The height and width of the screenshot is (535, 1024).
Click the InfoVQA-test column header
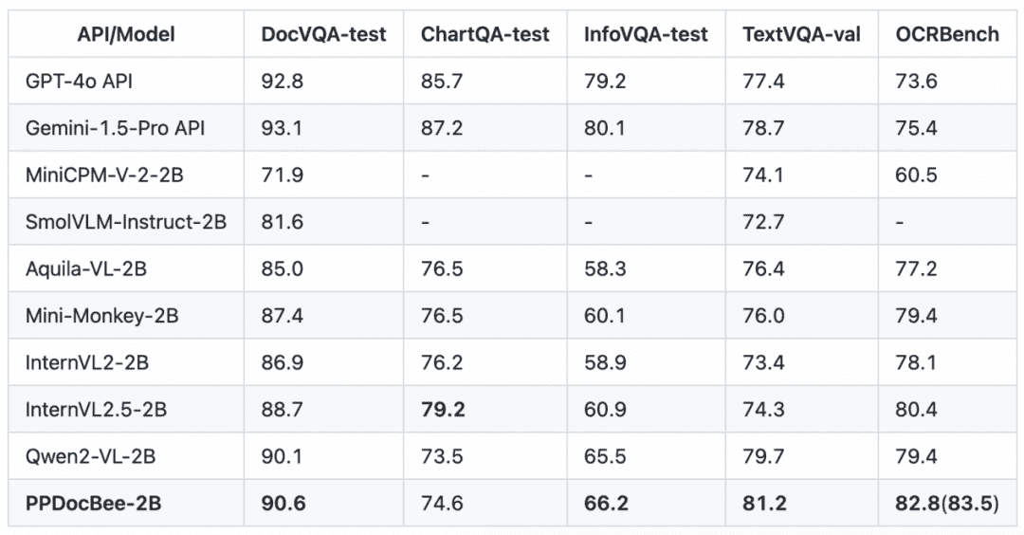click(x=646, y=34)
